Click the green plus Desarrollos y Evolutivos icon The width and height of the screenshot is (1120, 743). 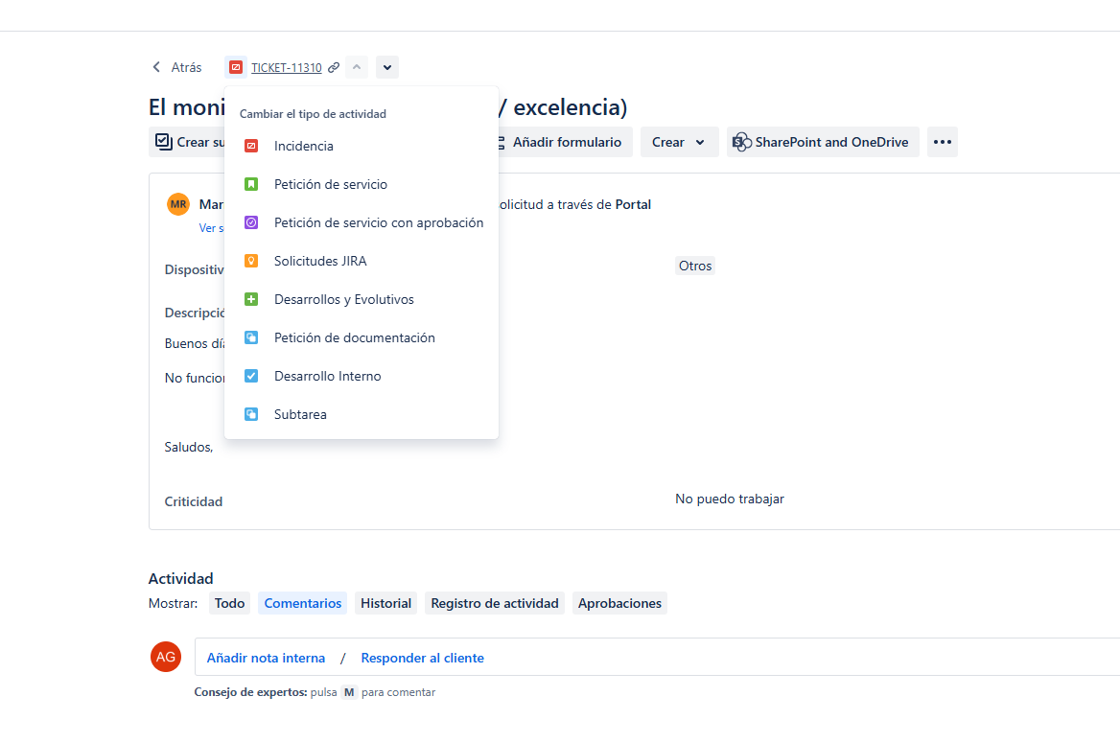[251, 299]
